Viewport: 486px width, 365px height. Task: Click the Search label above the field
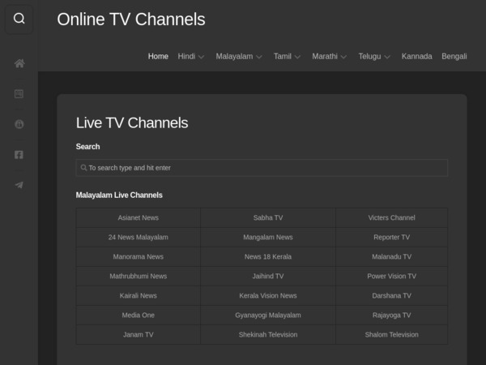88,147
